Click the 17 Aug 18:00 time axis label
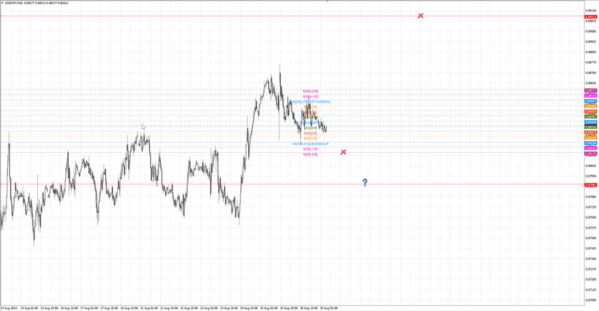This screenshot has height=311, width=599. pos(109,308)
